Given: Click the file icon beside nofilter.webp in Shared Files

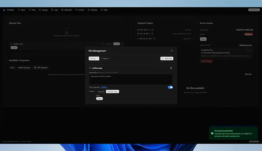Looking at the screenshot, I should pyautogui.click(x=11, y=44).
